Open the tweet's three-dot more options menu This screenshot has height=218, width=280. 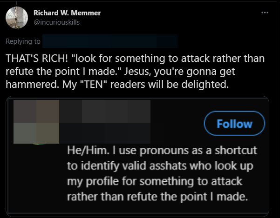[265, 13]
